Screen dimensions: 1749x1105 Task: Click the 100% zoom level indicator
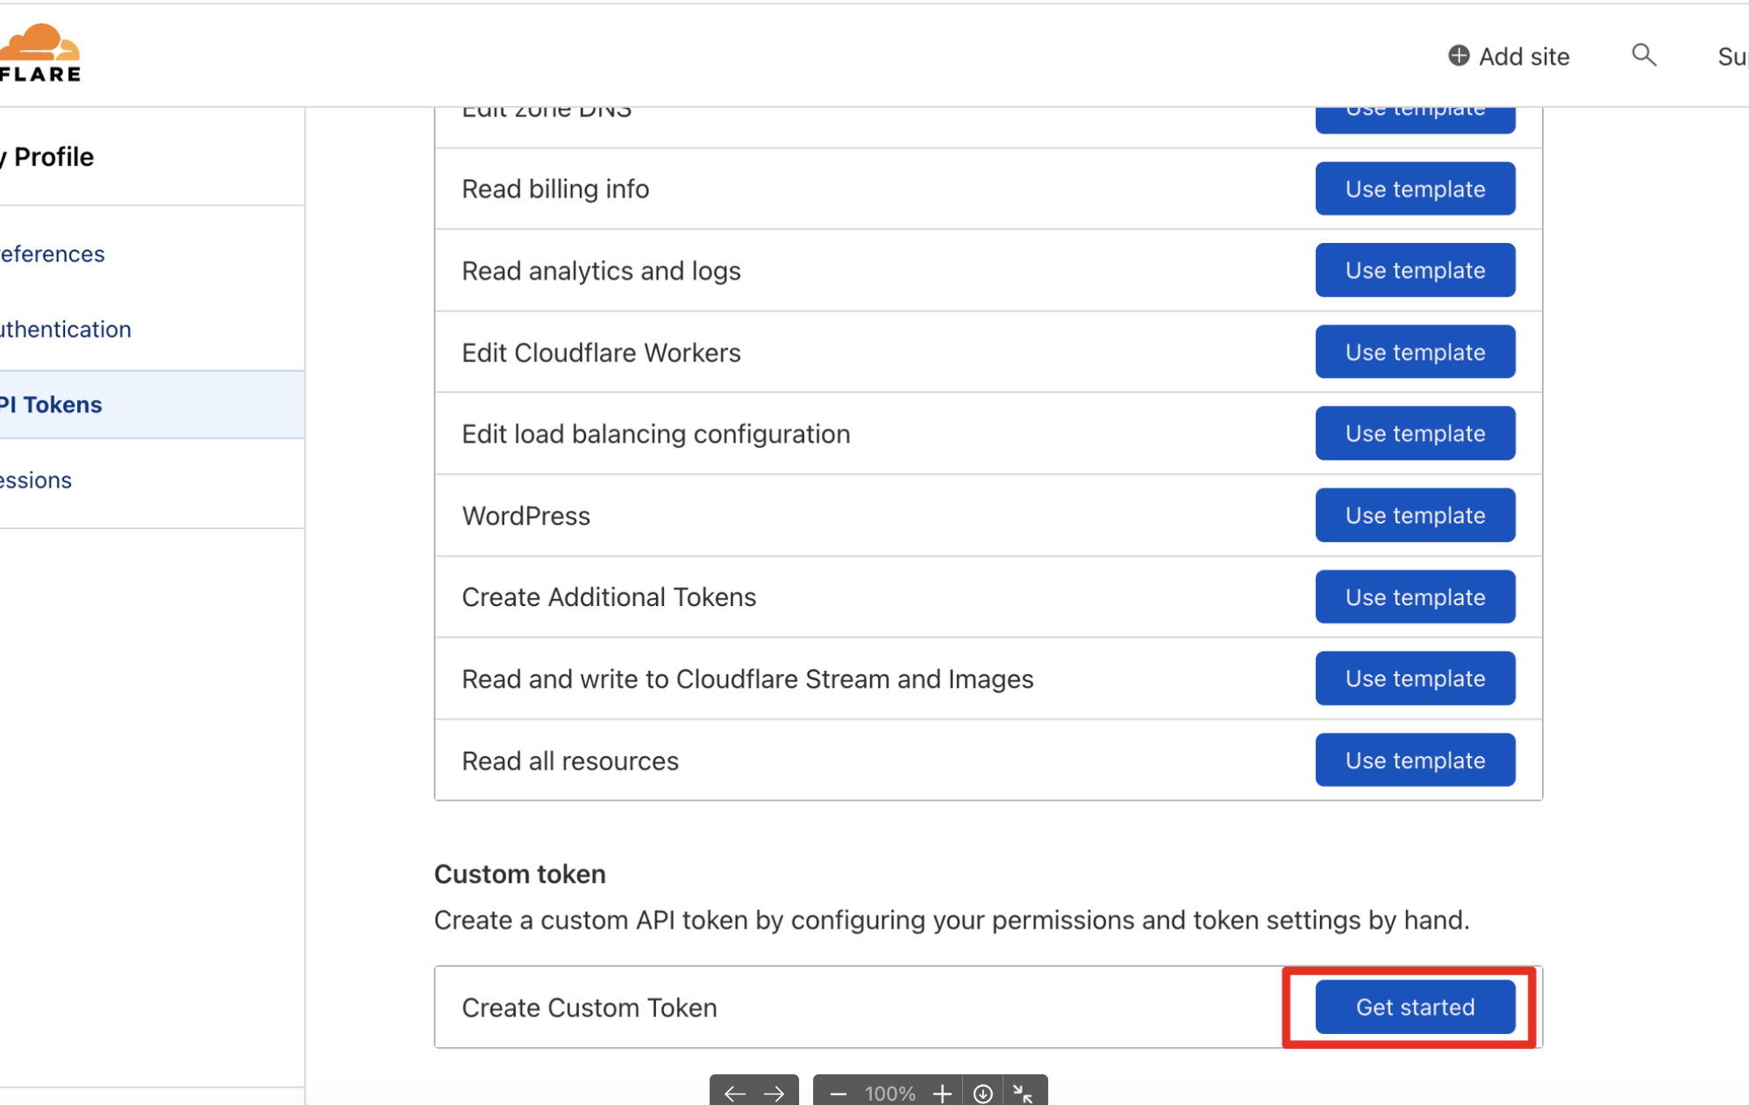pos(889,1093)
